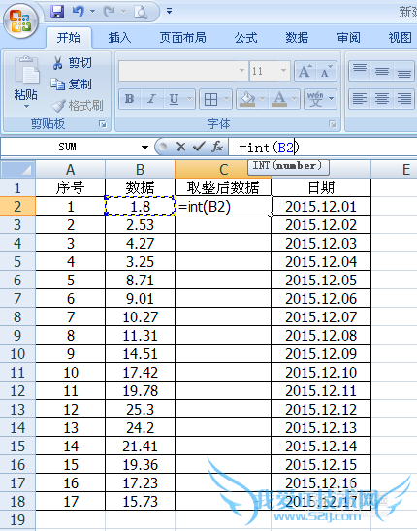This screenshot has width=417, height=531.
Task: Open the 页面布局 ribbon tab
Action: [x=182, y=38]
